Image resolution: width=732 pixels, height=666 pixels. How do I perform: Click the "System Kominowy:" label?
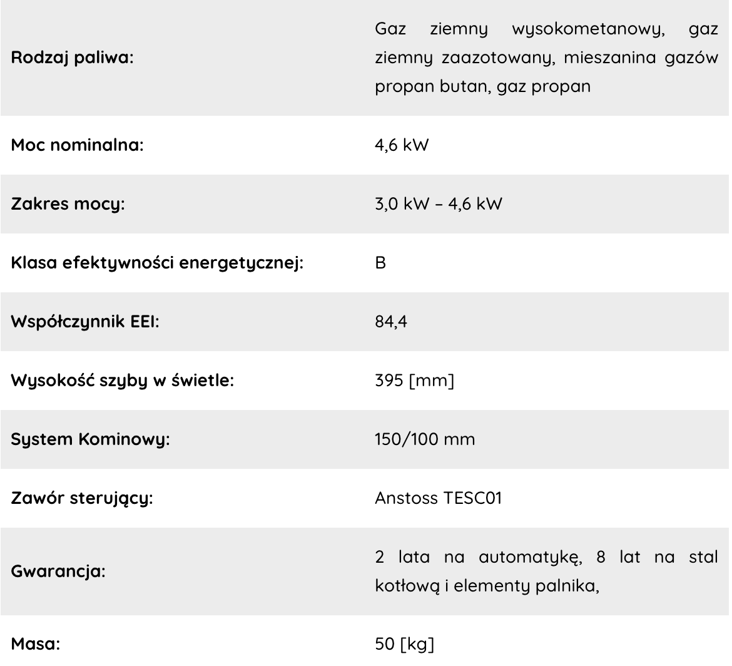pos(91,440)
